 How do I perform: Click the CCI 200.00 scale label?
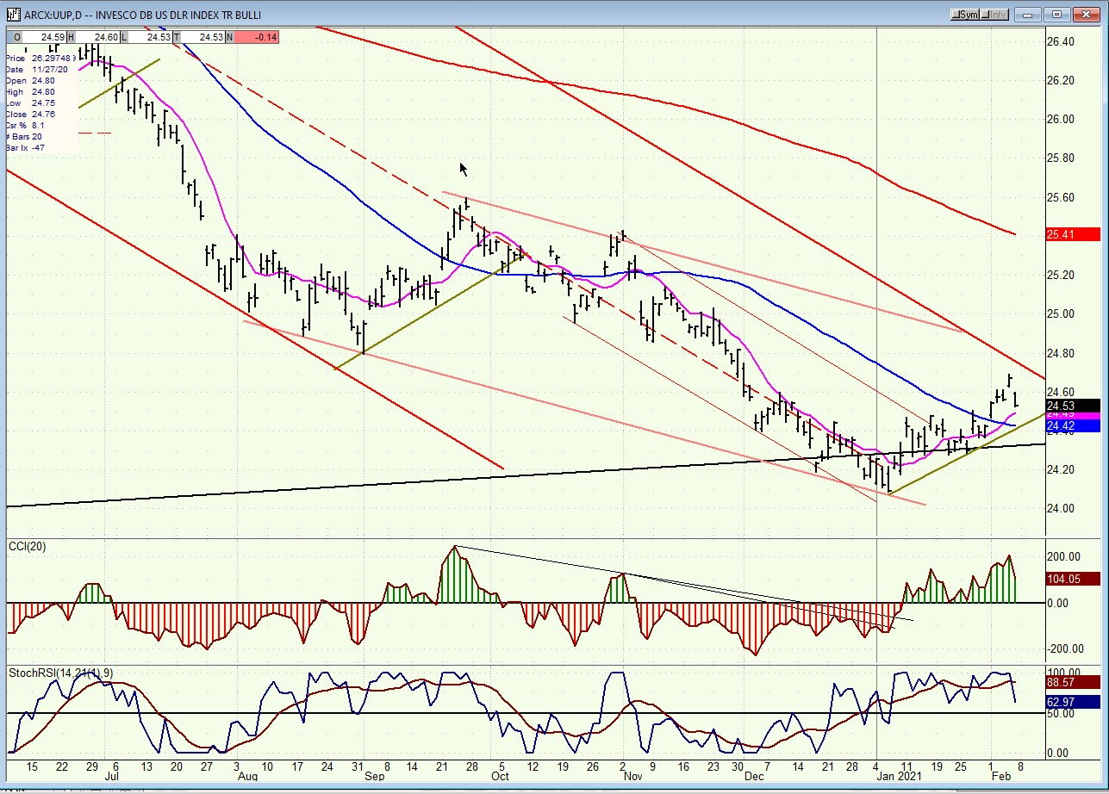point(1063,557)
